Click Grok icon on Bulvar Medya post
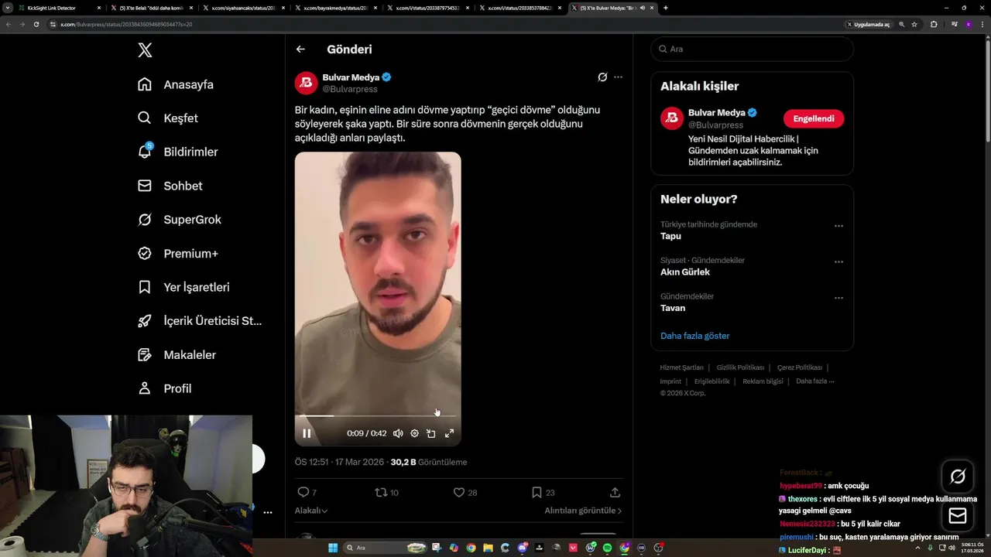The image size is (991, 557). [x=602, y=77]
